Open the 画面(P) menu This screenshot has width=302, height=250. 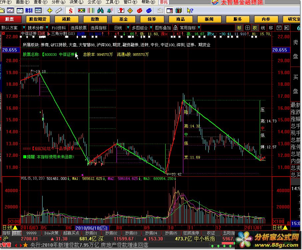point(23,2)
